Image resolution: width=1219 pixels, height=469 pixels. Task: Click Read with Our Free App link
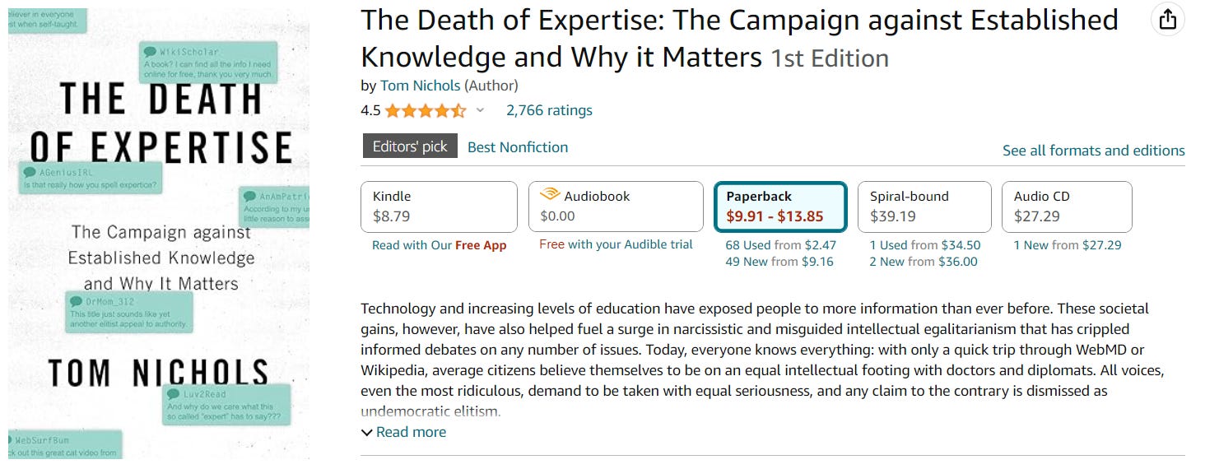coord(439,245)
